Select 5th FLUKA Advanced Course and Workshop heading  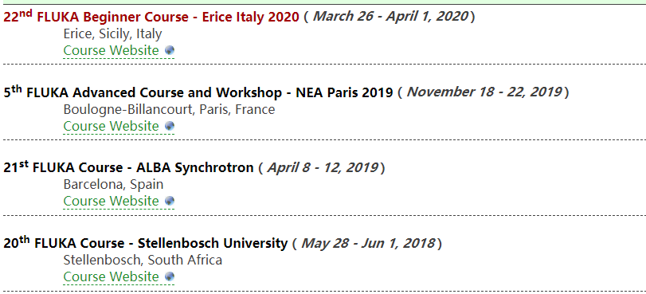click(198, 92)
